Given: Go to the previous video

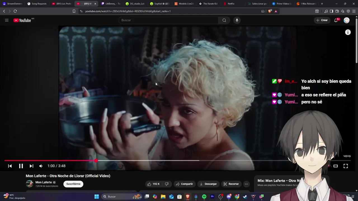Looking at the screenshot, I should (10, 166).
